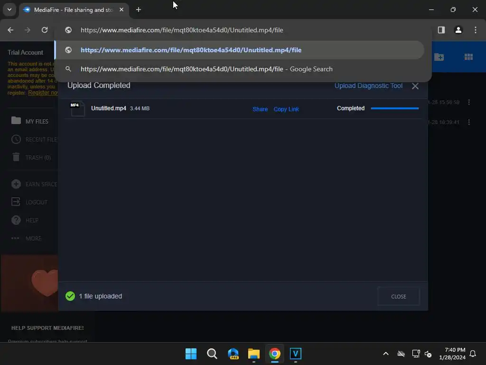The width and height of the screenshot is (486, 365).
Task: Open a new browser tab
Action: point(139,10)
